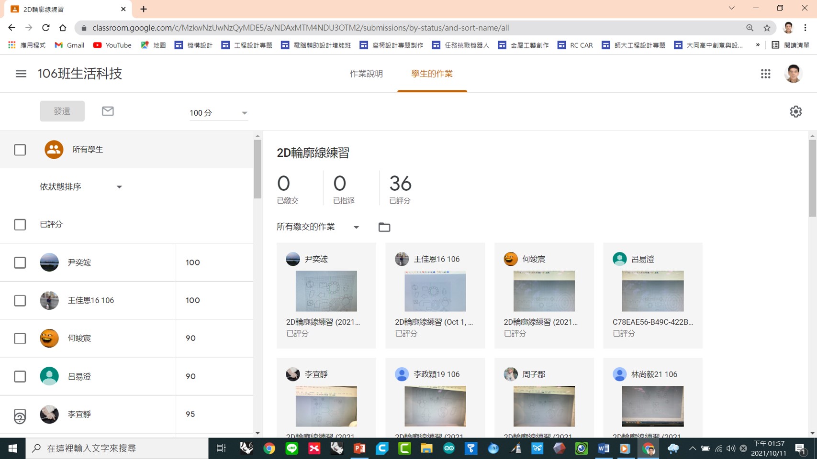
Task: Open the 106班生活科技 class link
Action: tap(80, 74)
